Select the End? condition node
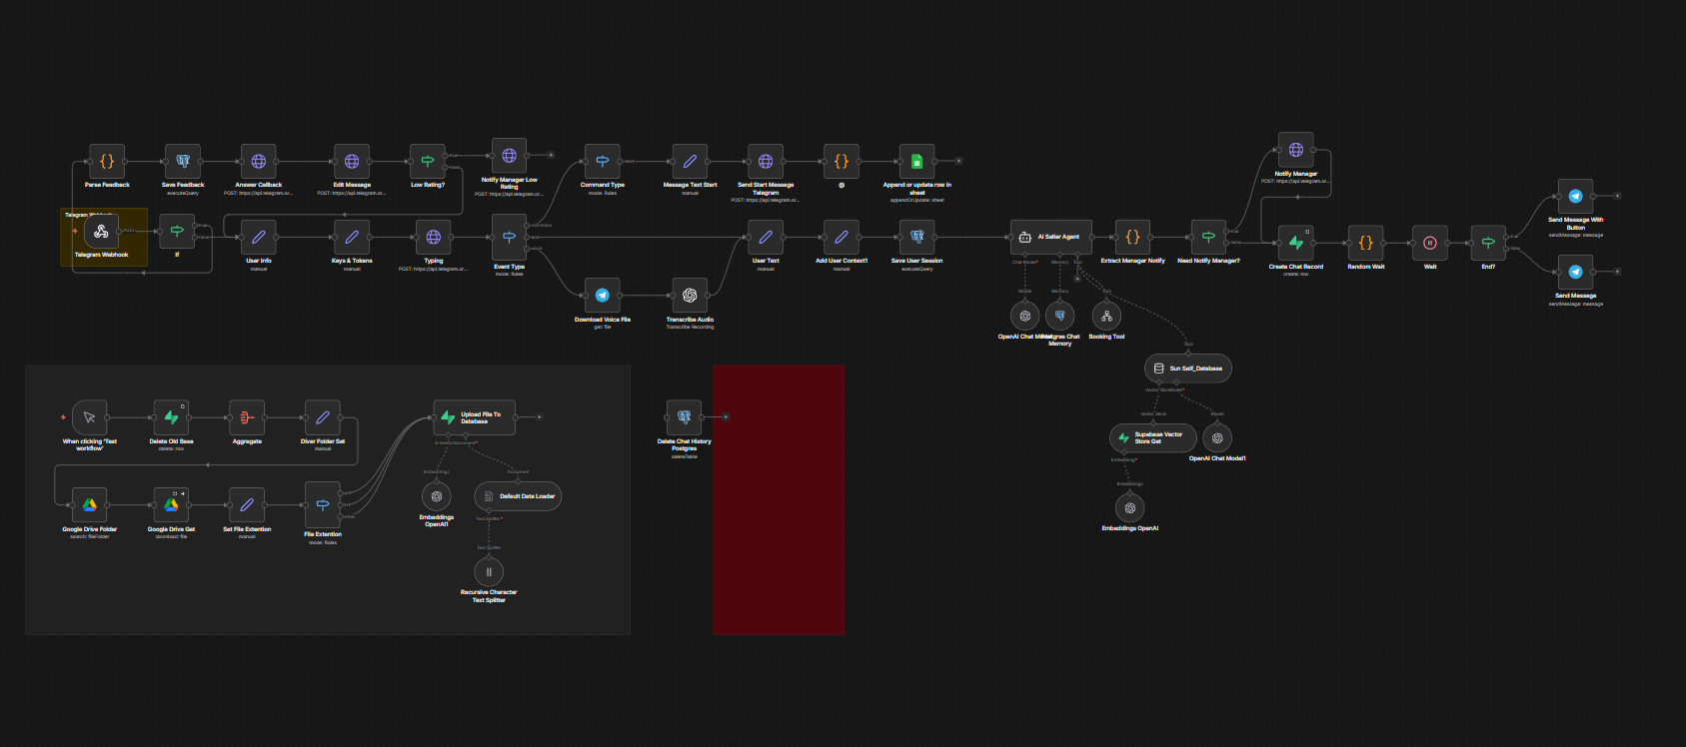 1488,243
